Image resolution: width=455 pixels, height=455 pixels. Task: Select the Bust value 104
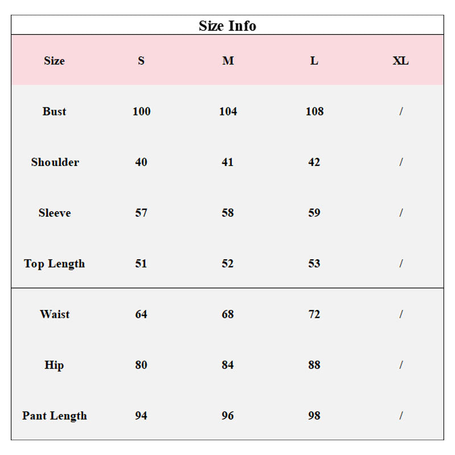pyautogui.click(x=227, y=111)
